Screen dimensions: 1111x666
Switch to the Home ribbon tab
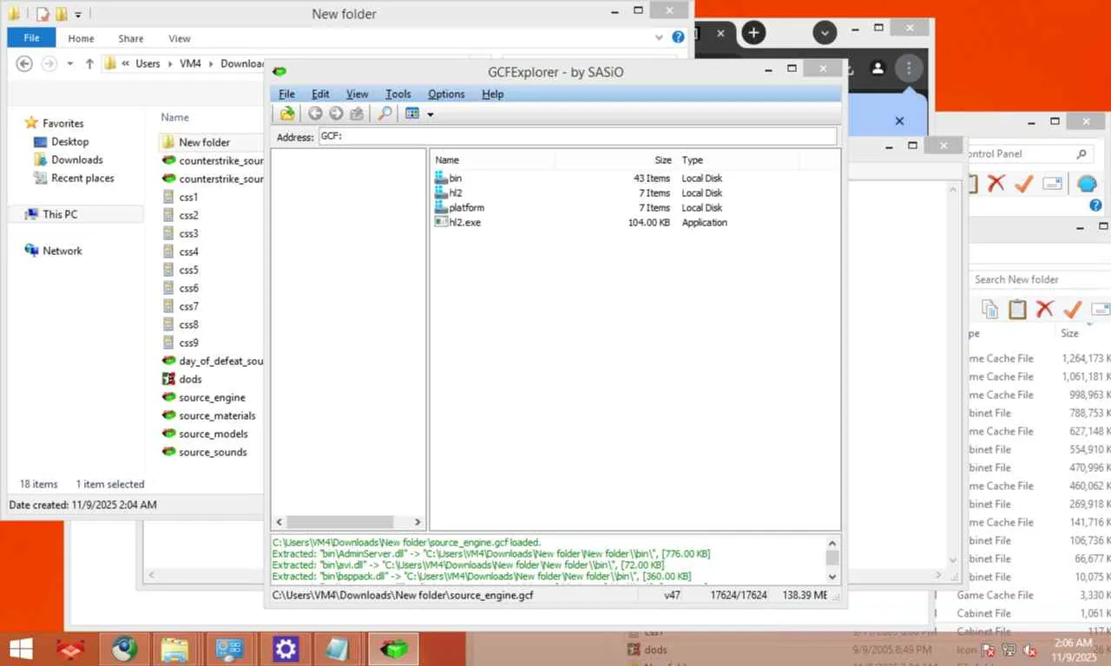81,38
